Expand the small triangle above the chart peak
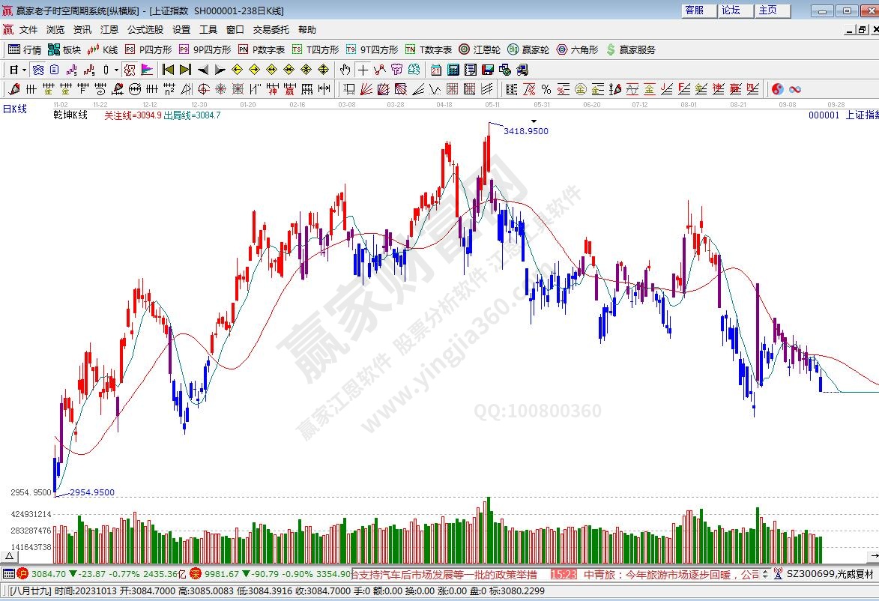Viewport: 879px width, 601px height. pos(534,121)
